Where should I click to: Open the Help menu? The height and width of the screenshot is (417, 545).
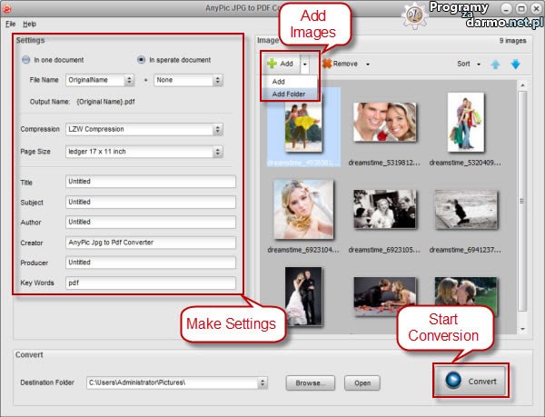pos(30,23)
